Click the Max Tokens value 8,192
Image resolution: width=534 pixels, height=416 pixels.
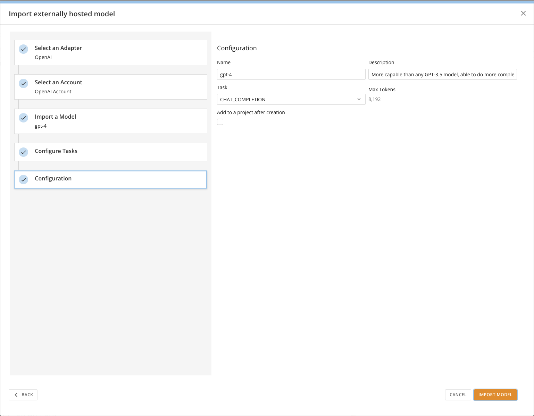click(x=374, y=99)
